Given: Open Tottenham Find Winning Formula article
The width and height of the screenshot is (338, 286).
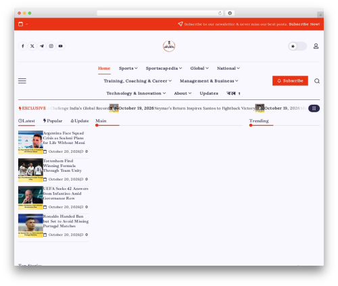Looking at the screenshot, I should 62,166.
